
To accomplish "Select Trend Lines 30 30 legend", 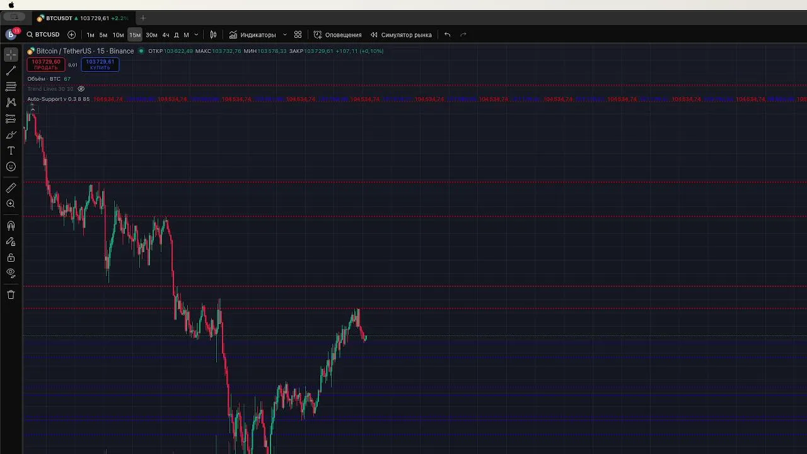I will pos(50,89).
